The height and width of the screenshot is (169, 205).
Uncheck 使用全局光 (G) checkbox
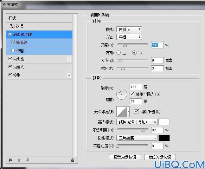[x=132, y=94]
